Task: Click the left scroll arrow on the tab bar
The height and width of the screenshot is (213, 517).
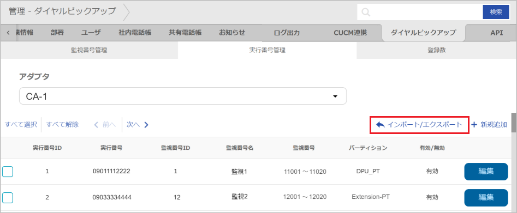Action: [x=8, y=33]
